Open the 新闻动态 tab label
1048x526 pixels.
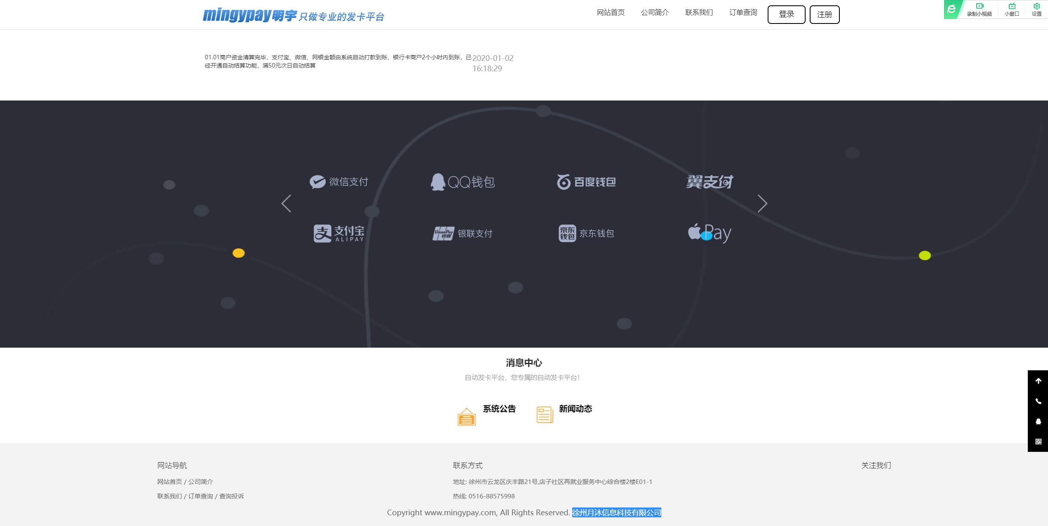coord(576,409)
